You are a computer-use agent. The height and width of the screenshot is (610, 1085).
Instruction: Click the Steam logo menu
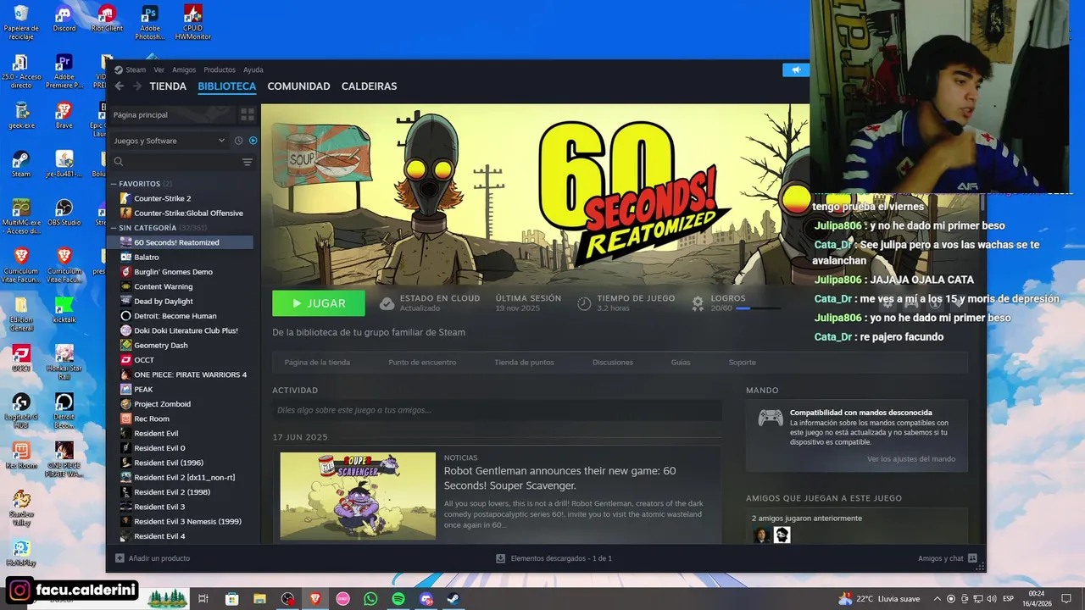[131, 69]
